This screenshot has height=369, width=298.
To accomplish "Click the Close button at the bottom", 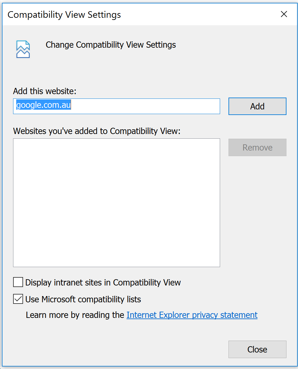I will 257,349.
